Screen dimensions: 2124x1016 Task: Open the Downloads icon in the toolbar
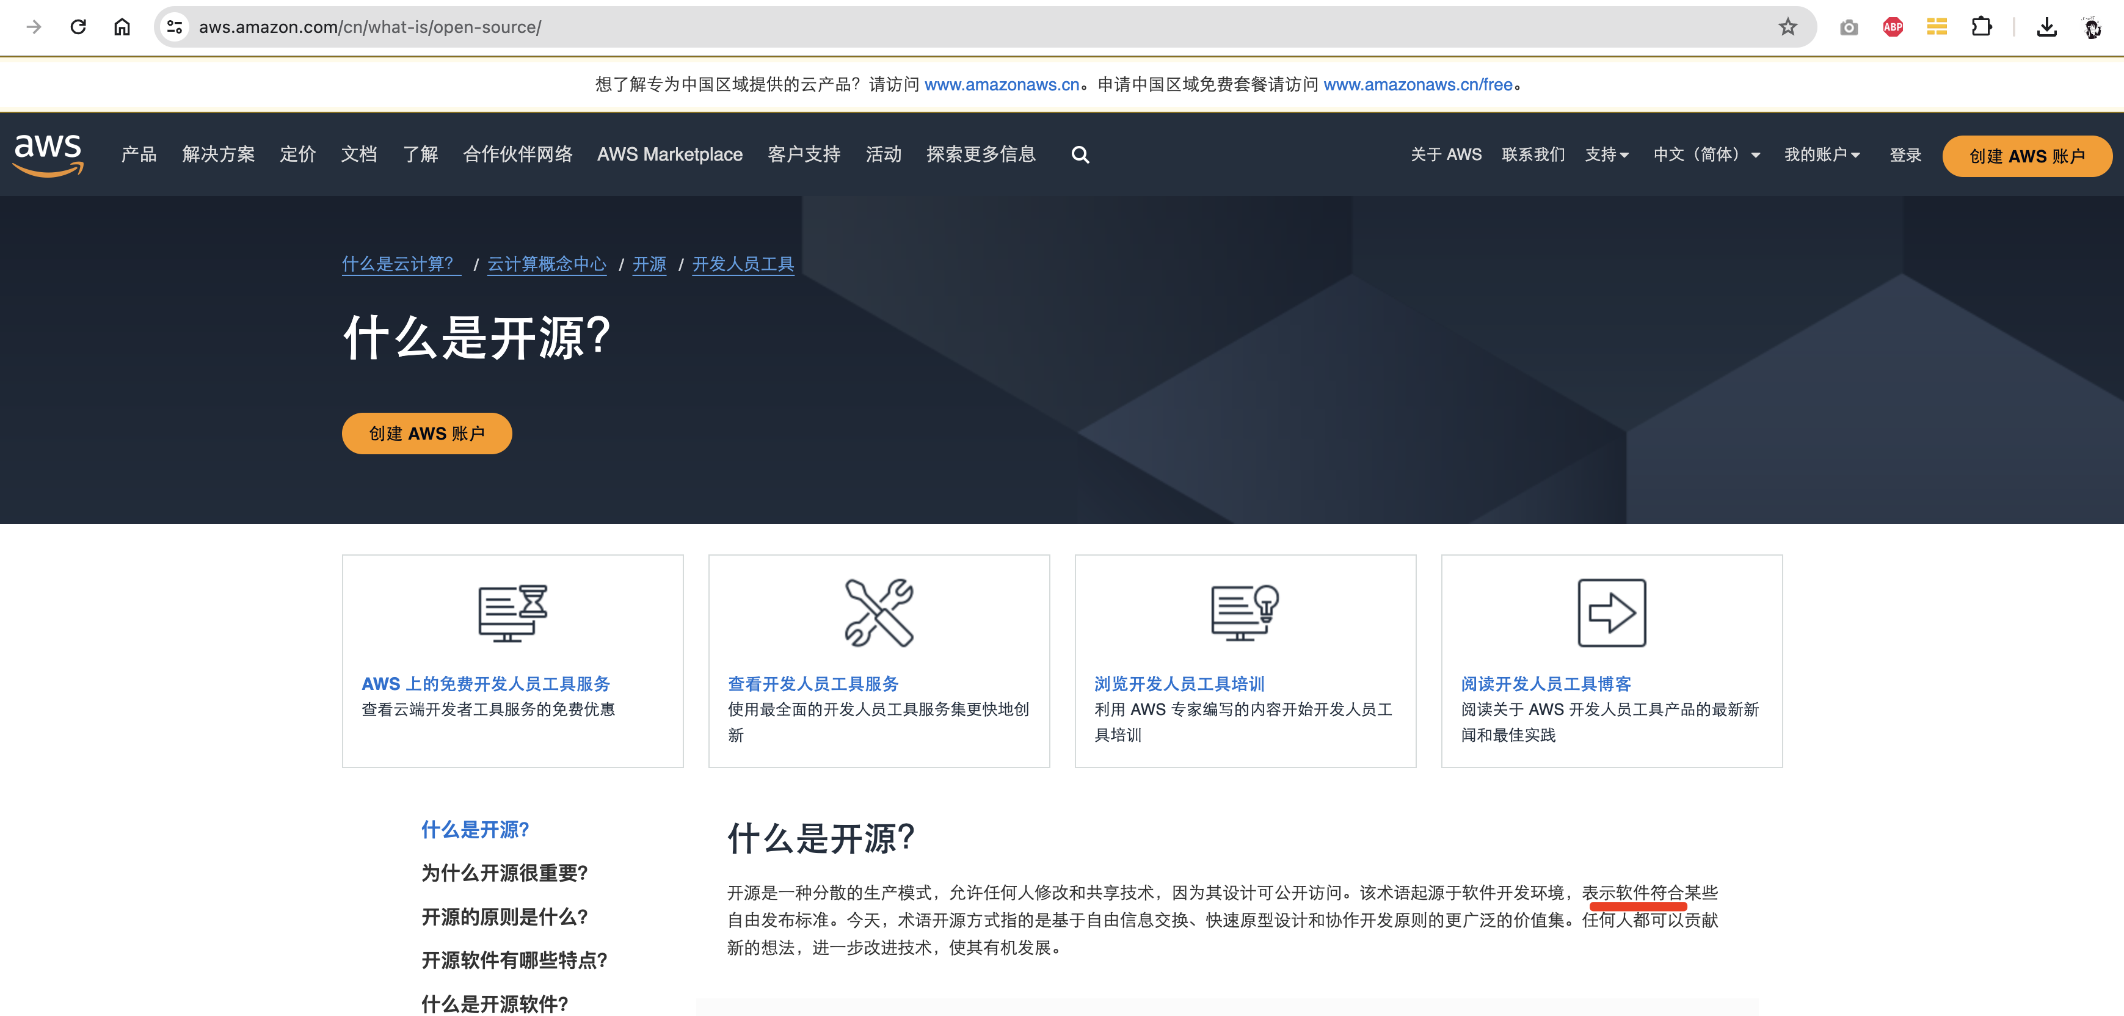click(x=2047, y=26)
